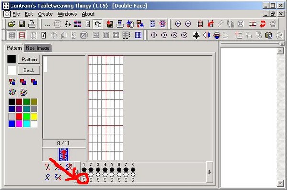Toggle the black hole circle of tablet 8
This screenshot has height=190, width=287.
tap(133, 170)
